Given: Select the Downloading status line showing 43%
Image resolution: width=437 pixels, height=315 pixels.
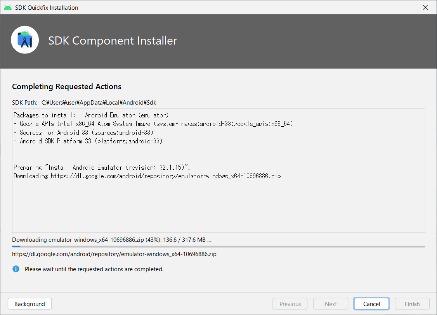Looking at the screenshot, I should coord(111,239).
